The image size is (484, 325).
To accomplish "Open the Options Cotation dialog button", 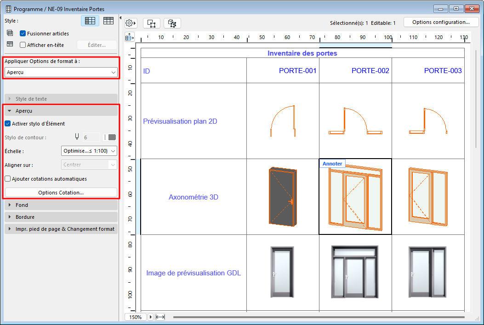I will pos(61,193).
